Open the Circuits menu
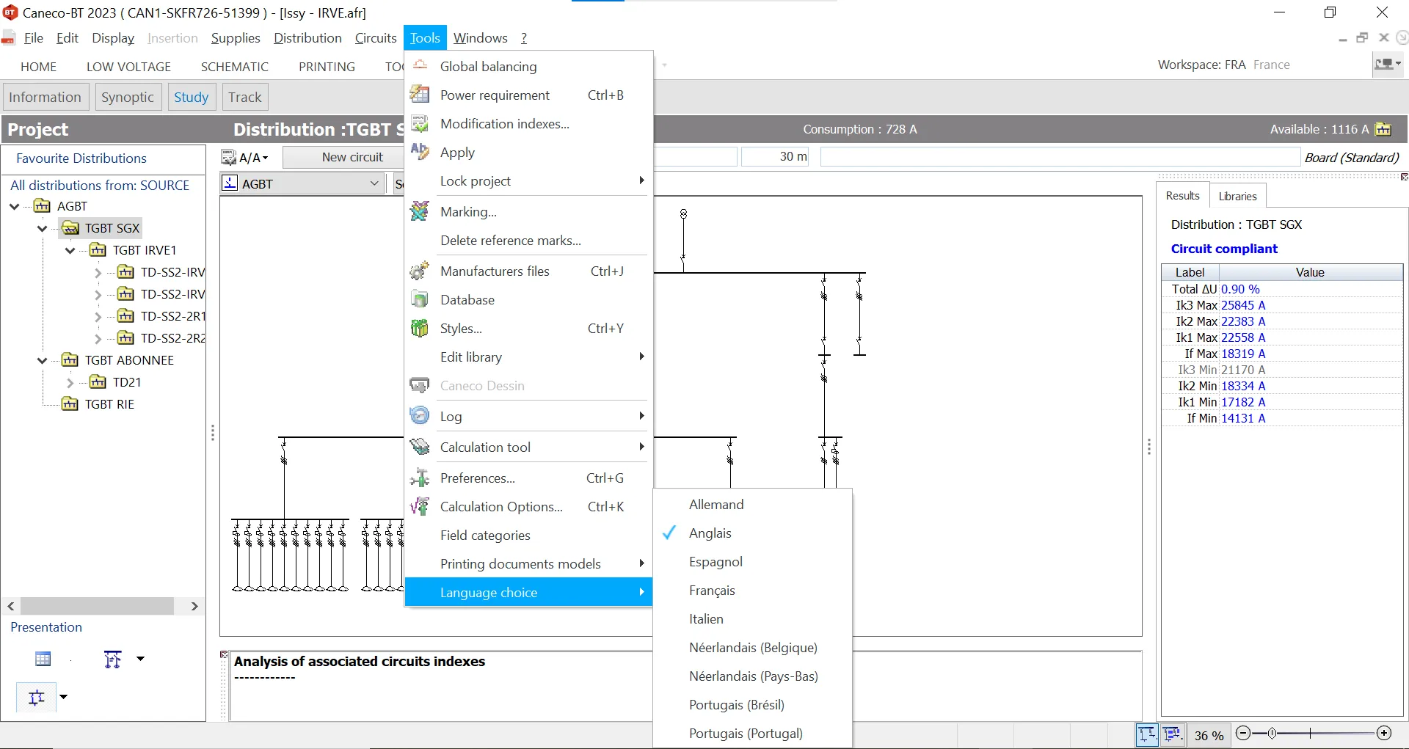Screen dimensions: 1409x749 point(376,38)
